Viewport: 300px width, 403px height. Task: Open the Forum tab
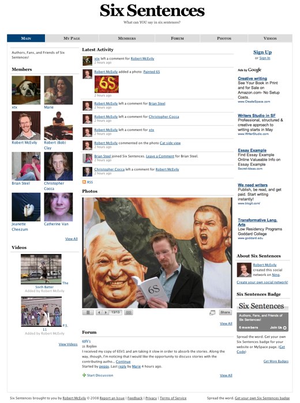[x=178, y=38]
